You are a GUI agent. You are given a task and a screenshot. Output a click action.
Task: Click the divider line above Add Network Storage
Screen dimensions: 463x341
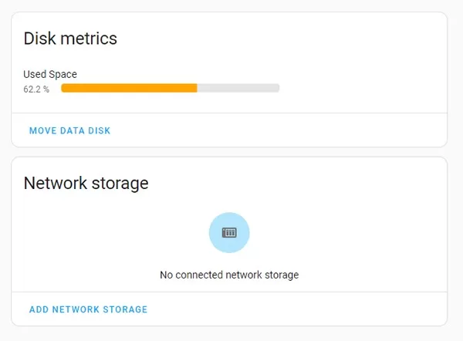pyautogui.click(x=229, y=292)
